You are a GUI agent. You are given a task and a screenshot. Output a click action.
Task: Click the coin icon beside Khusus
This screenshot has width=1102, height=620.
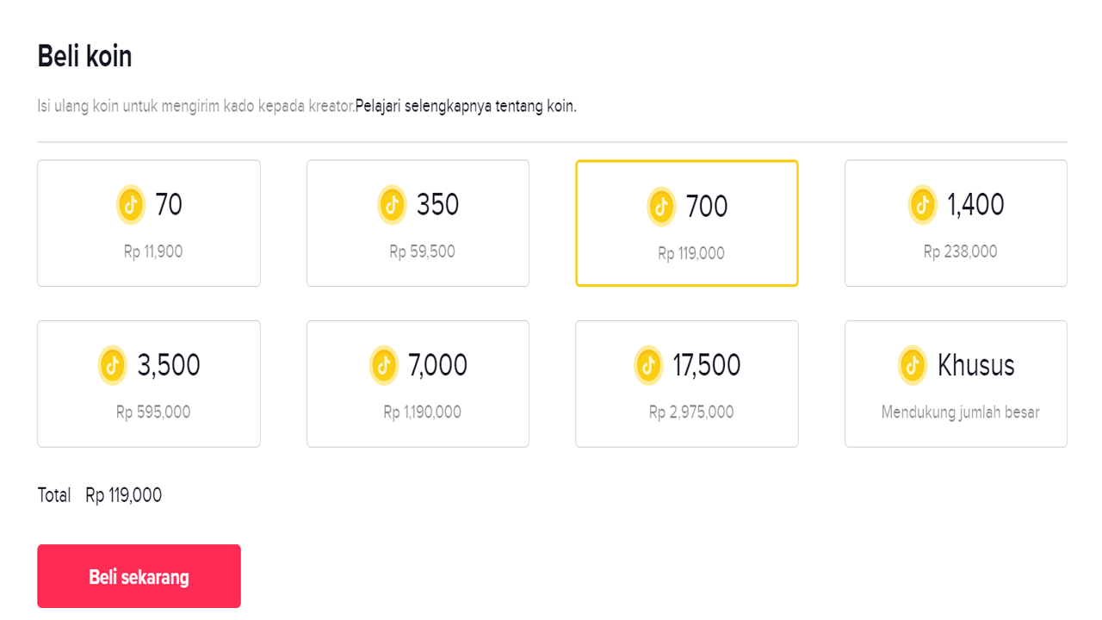point(913,365)
